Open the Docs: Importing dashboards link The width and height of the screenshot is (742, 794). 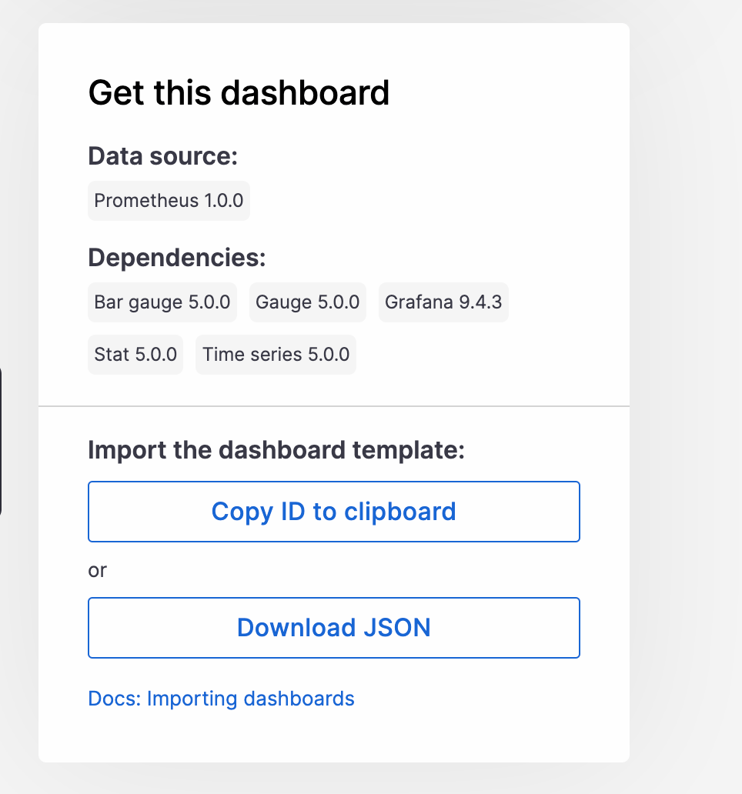(222, 699)
